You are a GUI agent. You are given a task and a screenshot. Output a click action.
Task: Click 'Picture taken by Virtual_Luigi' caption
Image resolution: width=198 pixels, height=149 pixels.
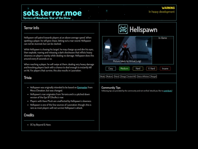(127, 61)
